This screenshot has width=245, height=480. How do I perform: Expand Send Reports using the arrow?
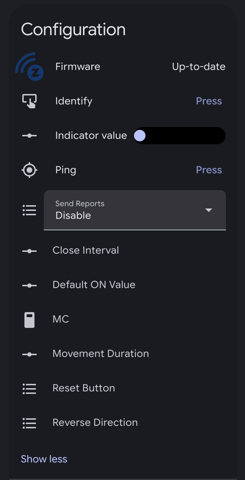click(x=209, y=210)
